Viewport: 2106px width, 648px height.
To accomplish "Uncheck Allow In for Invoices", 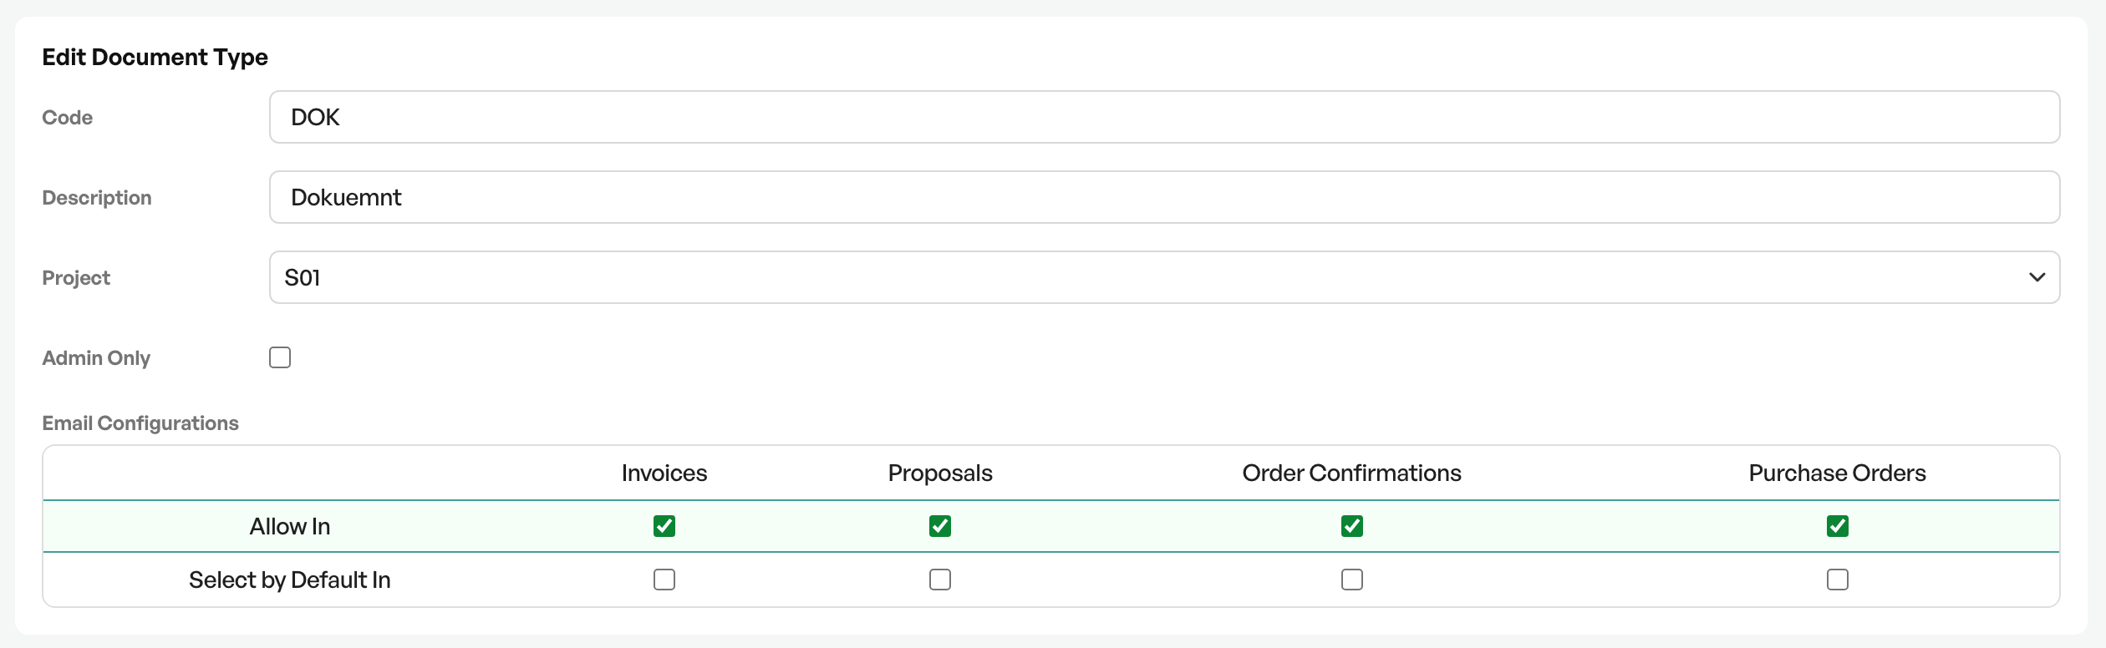I will (664, 526).
